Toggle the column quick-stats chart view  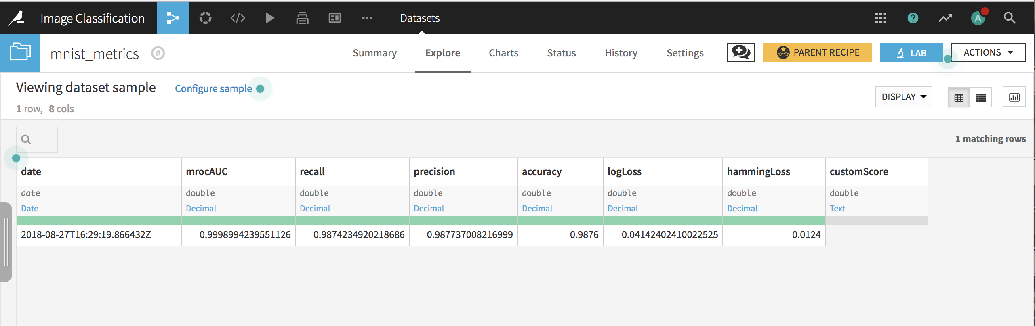(x=1014, y=97)
